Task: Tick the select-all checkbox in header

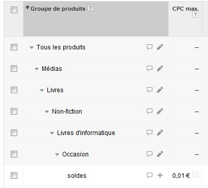Action: click(x=14, y=10)
